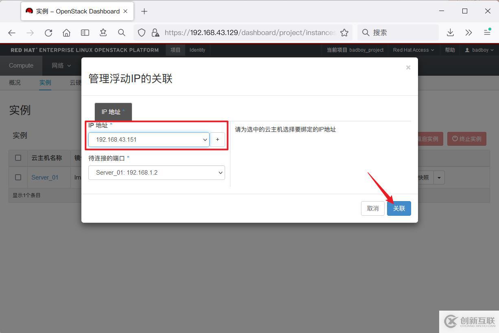Go back with the browser back arrow

(12, 33)
